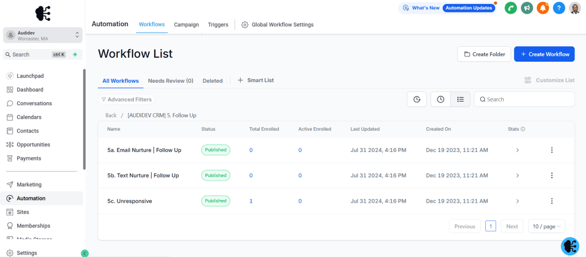Open the blue help question icon
This screenshot has height=257, width=586.
pos(559,8)
